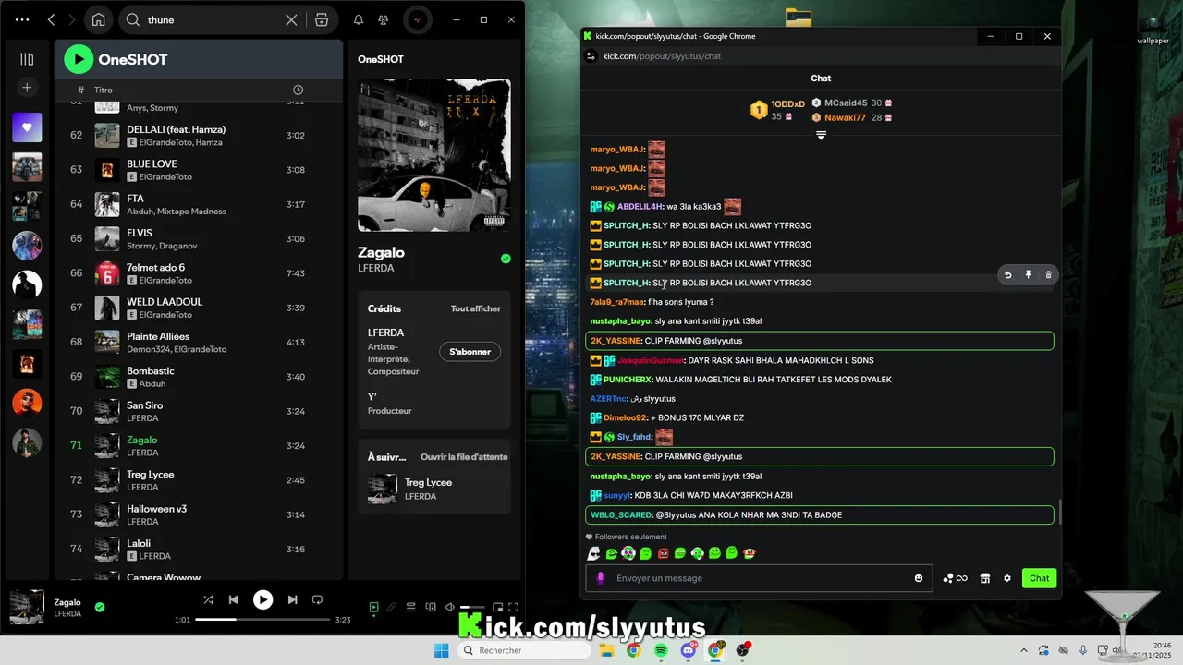Skip to next track
This screenshot has height=665, width=1183.
(292, 599)
